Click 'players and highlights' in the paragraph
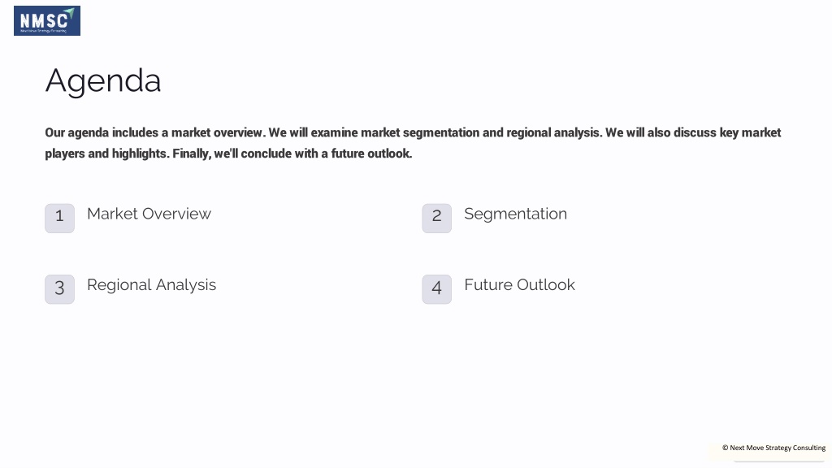This screenshot has height=468, width=832. (x=107, y=154)
